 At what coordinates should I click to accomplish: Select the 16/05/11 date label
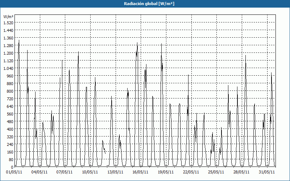140,172
